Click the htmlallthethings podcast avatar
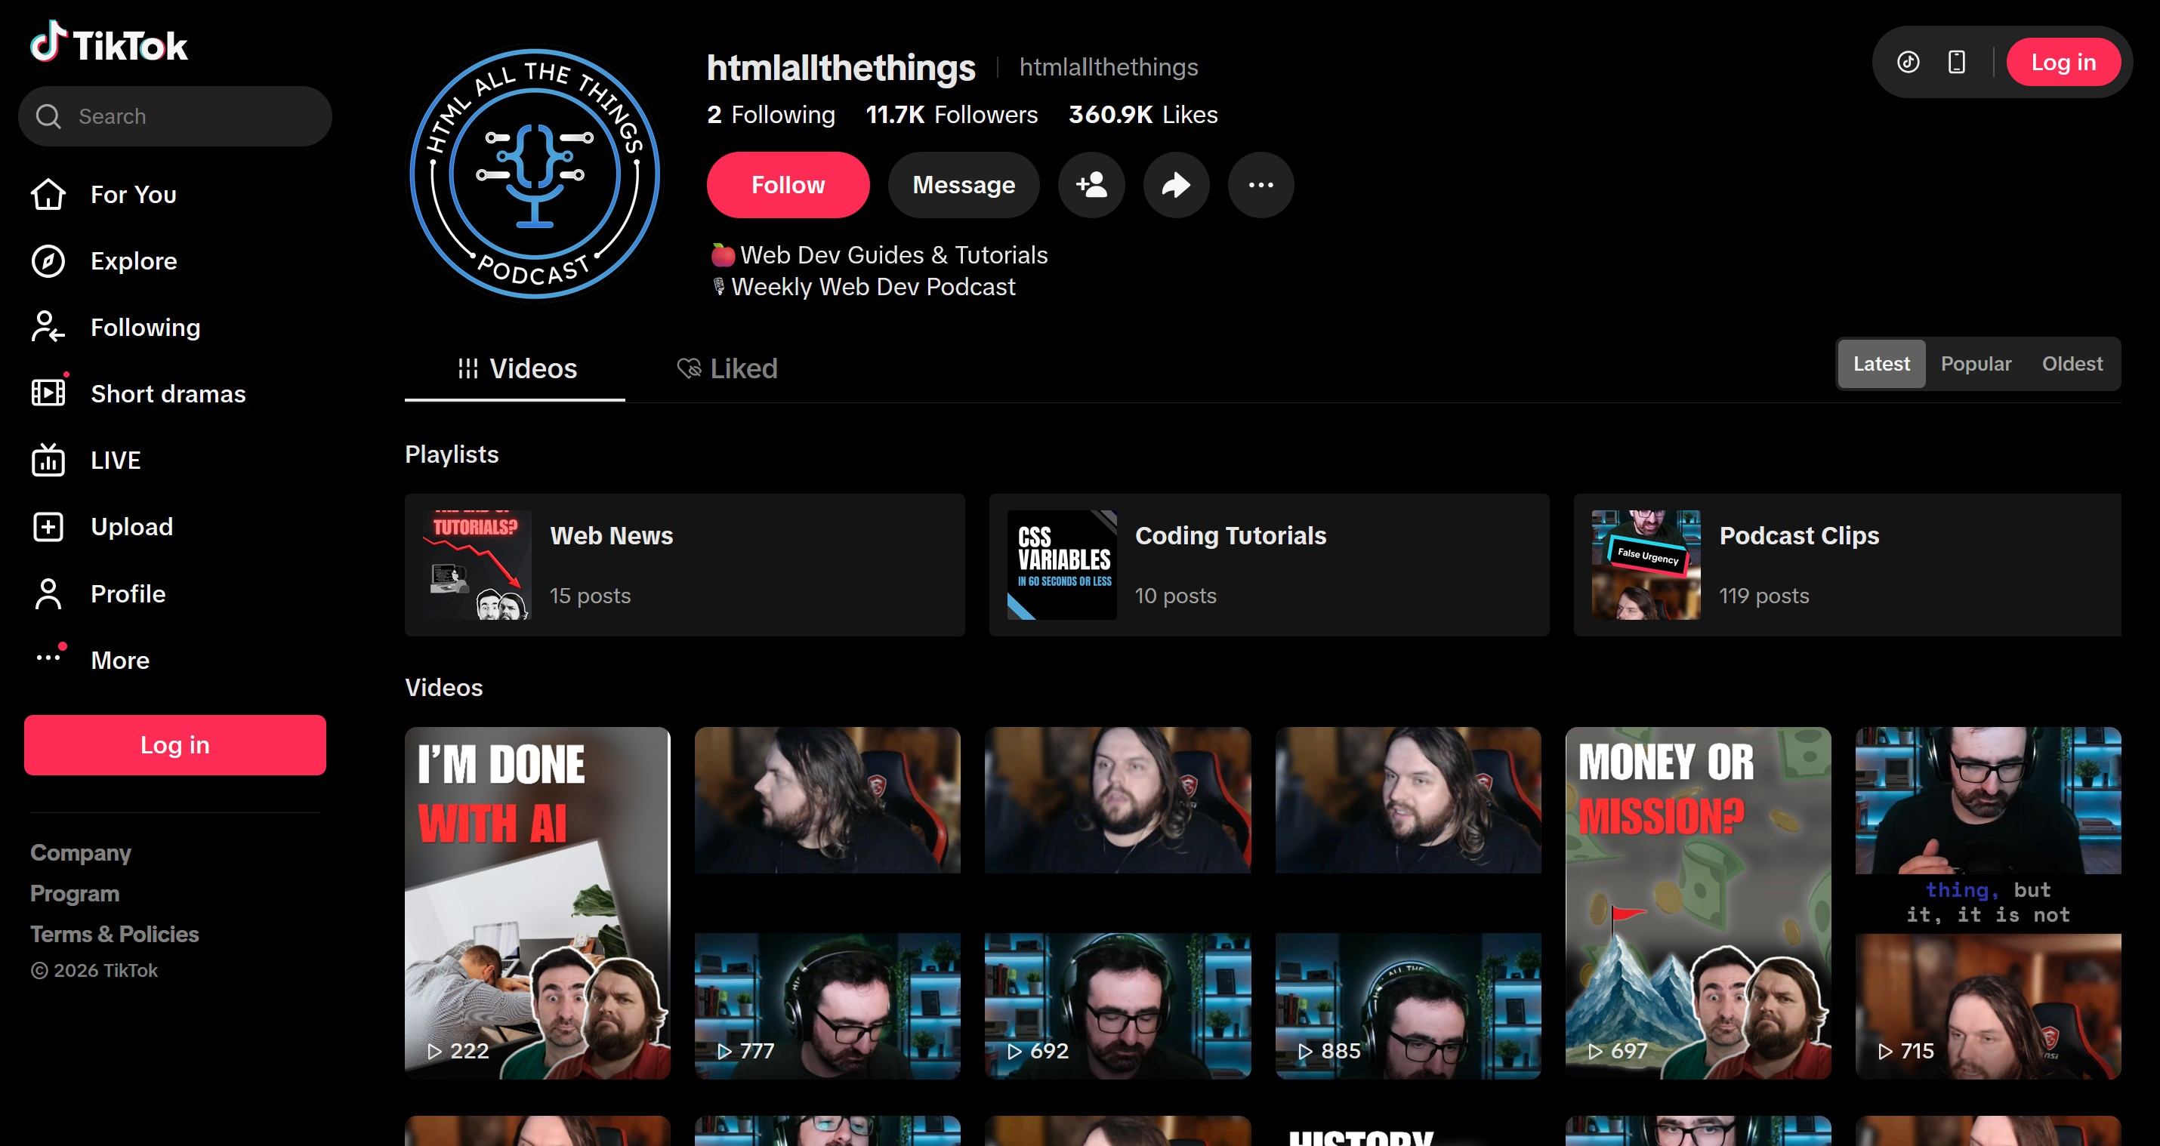Screen dimensions: 2160x1146 (x=535, y=174)
